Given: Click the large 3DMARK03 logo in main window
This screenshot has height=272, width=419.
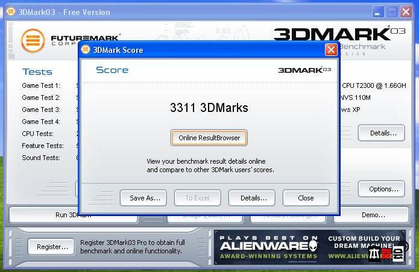Looking at the screenshot, I should pos(339,33).
